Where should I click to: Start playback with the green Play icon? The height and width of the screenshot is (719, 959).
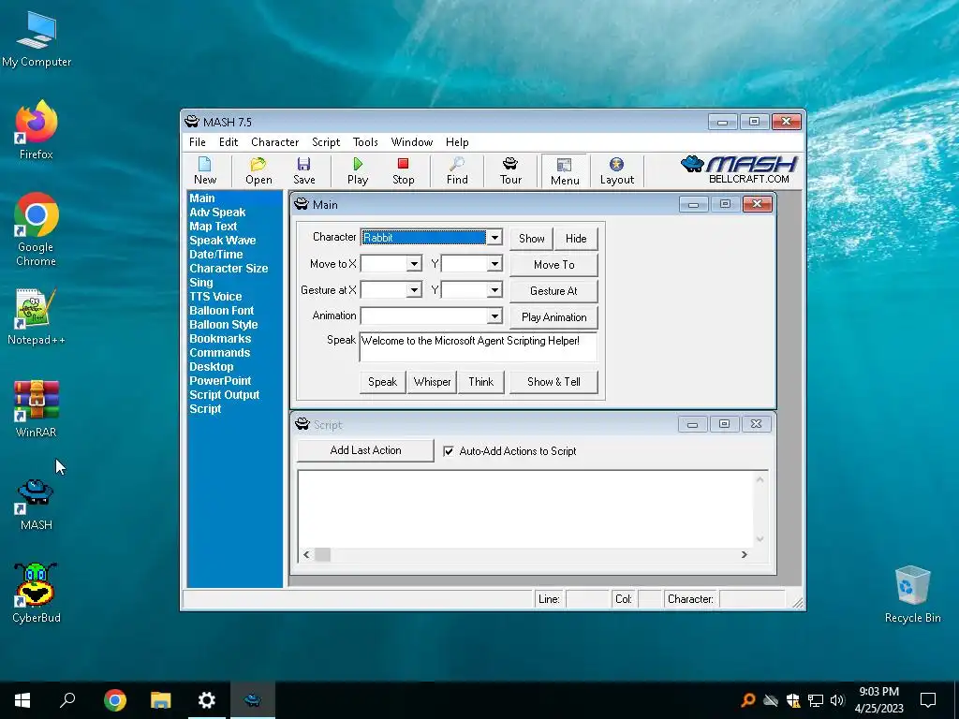point(358,170)
